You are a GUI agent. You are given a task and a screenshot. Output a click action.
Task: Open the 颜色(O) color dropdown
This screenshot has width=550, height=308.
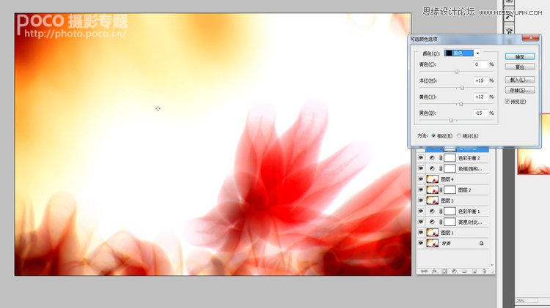477,53
